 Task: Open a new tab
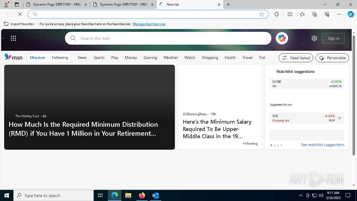(x=228, y=4)
